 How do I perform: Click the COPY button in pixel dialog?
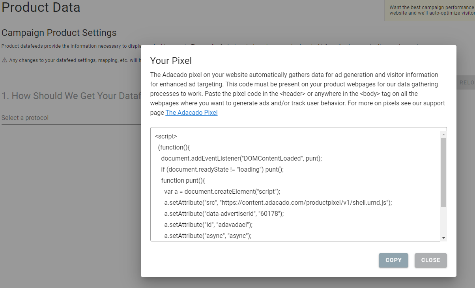(393, 260)
